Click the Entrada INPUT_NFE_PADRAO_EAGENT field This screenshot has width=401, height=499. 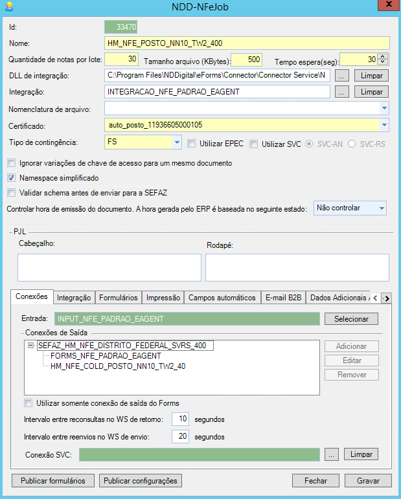click(187, 319)
